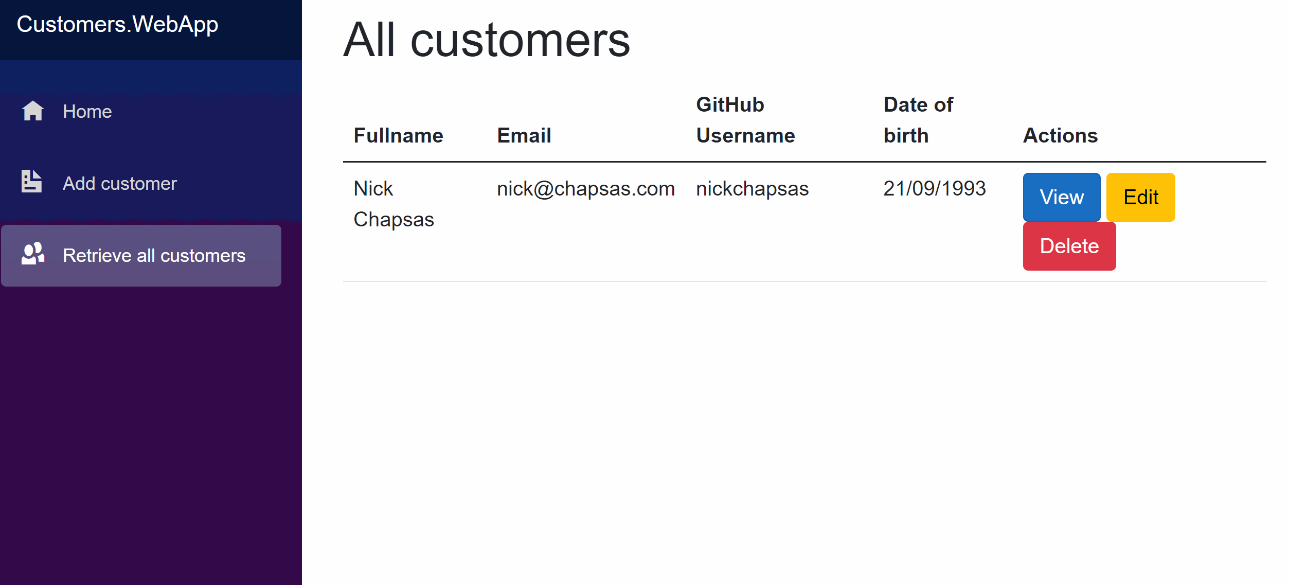The height and width of the screenshot is (585, 1289).
Task: Go to the Add customer page label
Action: pyautogui.click(x=119, y=184)
